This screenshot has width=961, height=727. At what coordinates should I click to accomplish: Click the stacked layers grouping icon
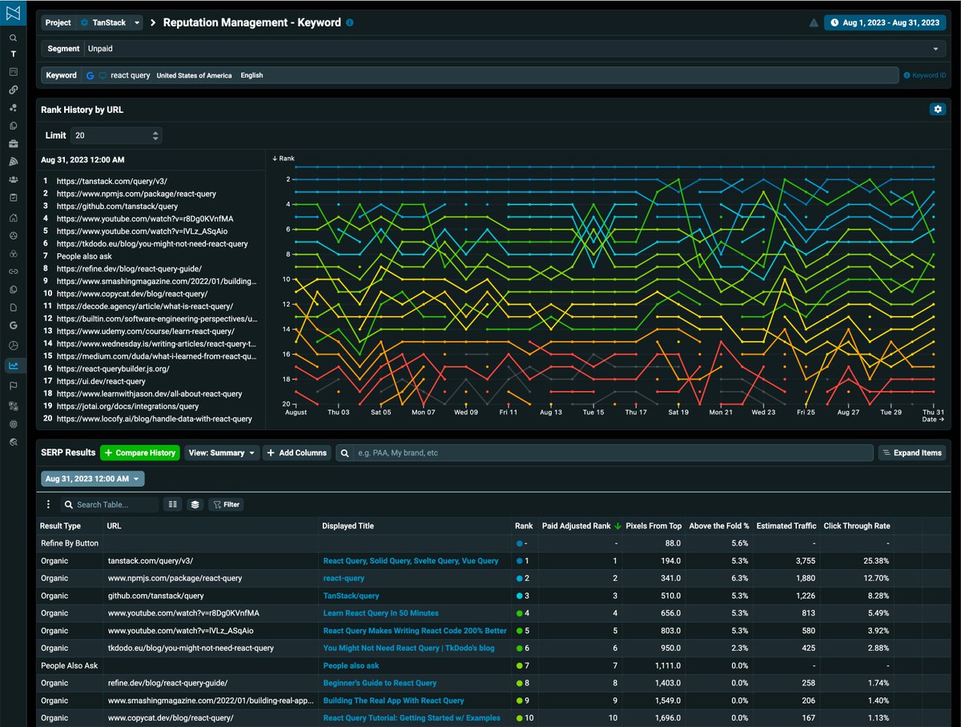pos(195,504)
